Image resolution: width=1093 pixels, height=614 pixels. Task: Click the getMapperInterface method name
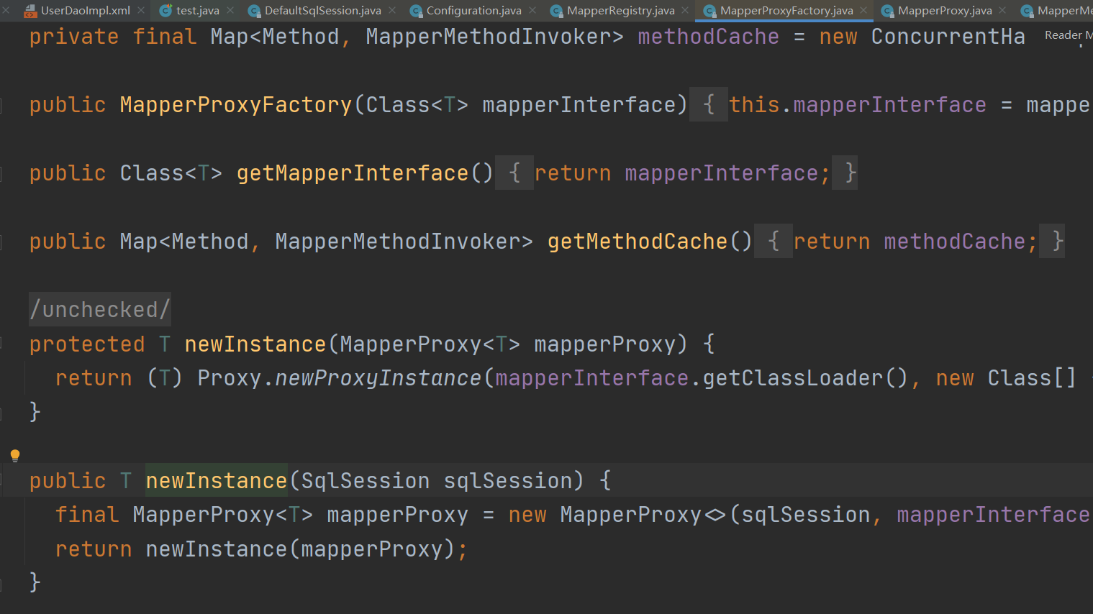(353, 173)
